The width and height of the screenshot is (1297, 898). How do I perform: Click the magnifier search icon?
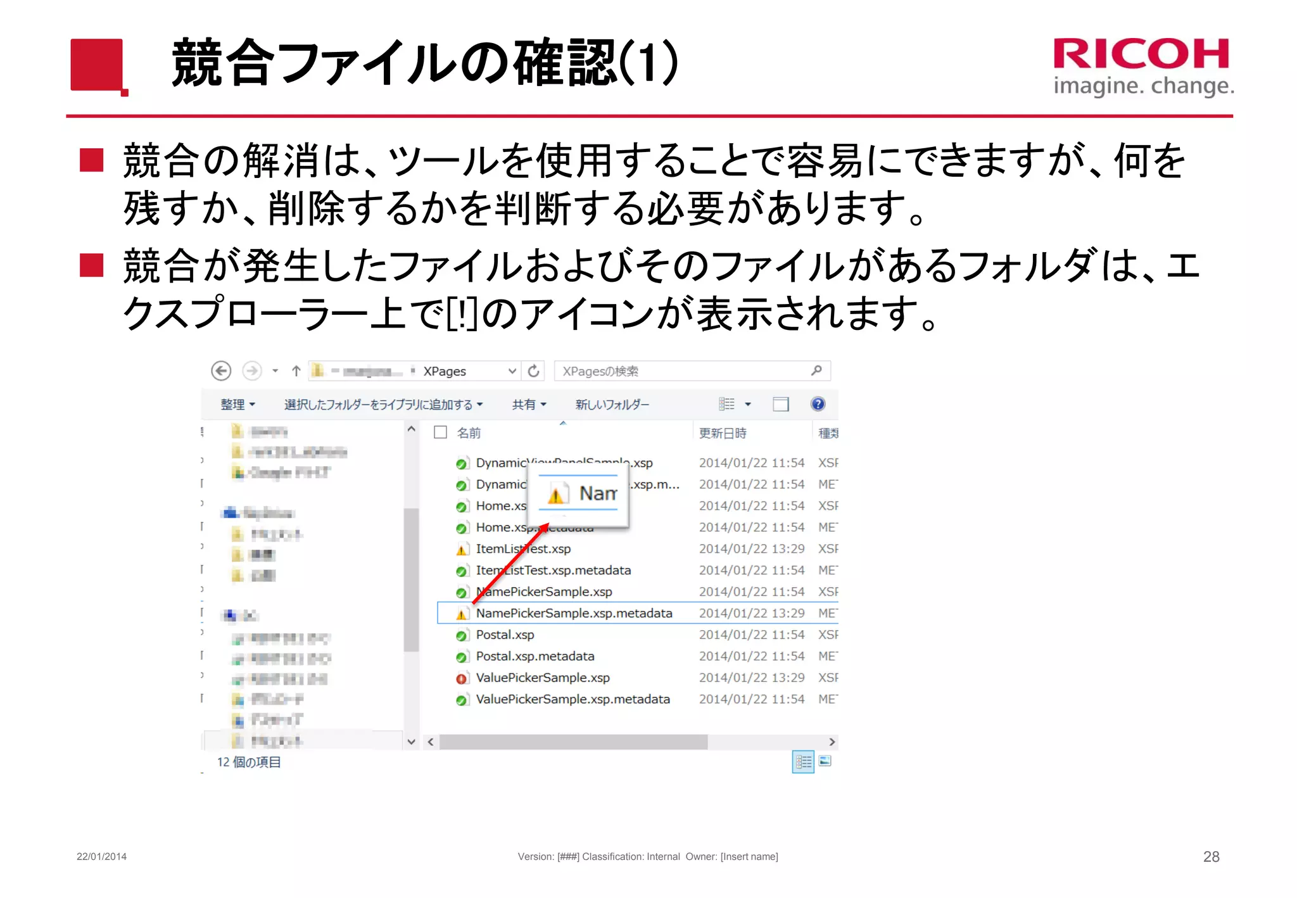817,370
